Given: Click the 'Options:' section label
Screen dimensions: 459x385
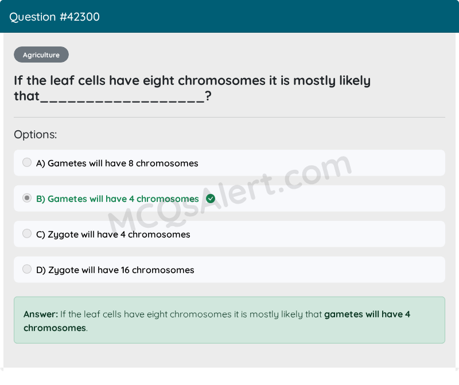Looking at the screenshot, I should 36,134.
